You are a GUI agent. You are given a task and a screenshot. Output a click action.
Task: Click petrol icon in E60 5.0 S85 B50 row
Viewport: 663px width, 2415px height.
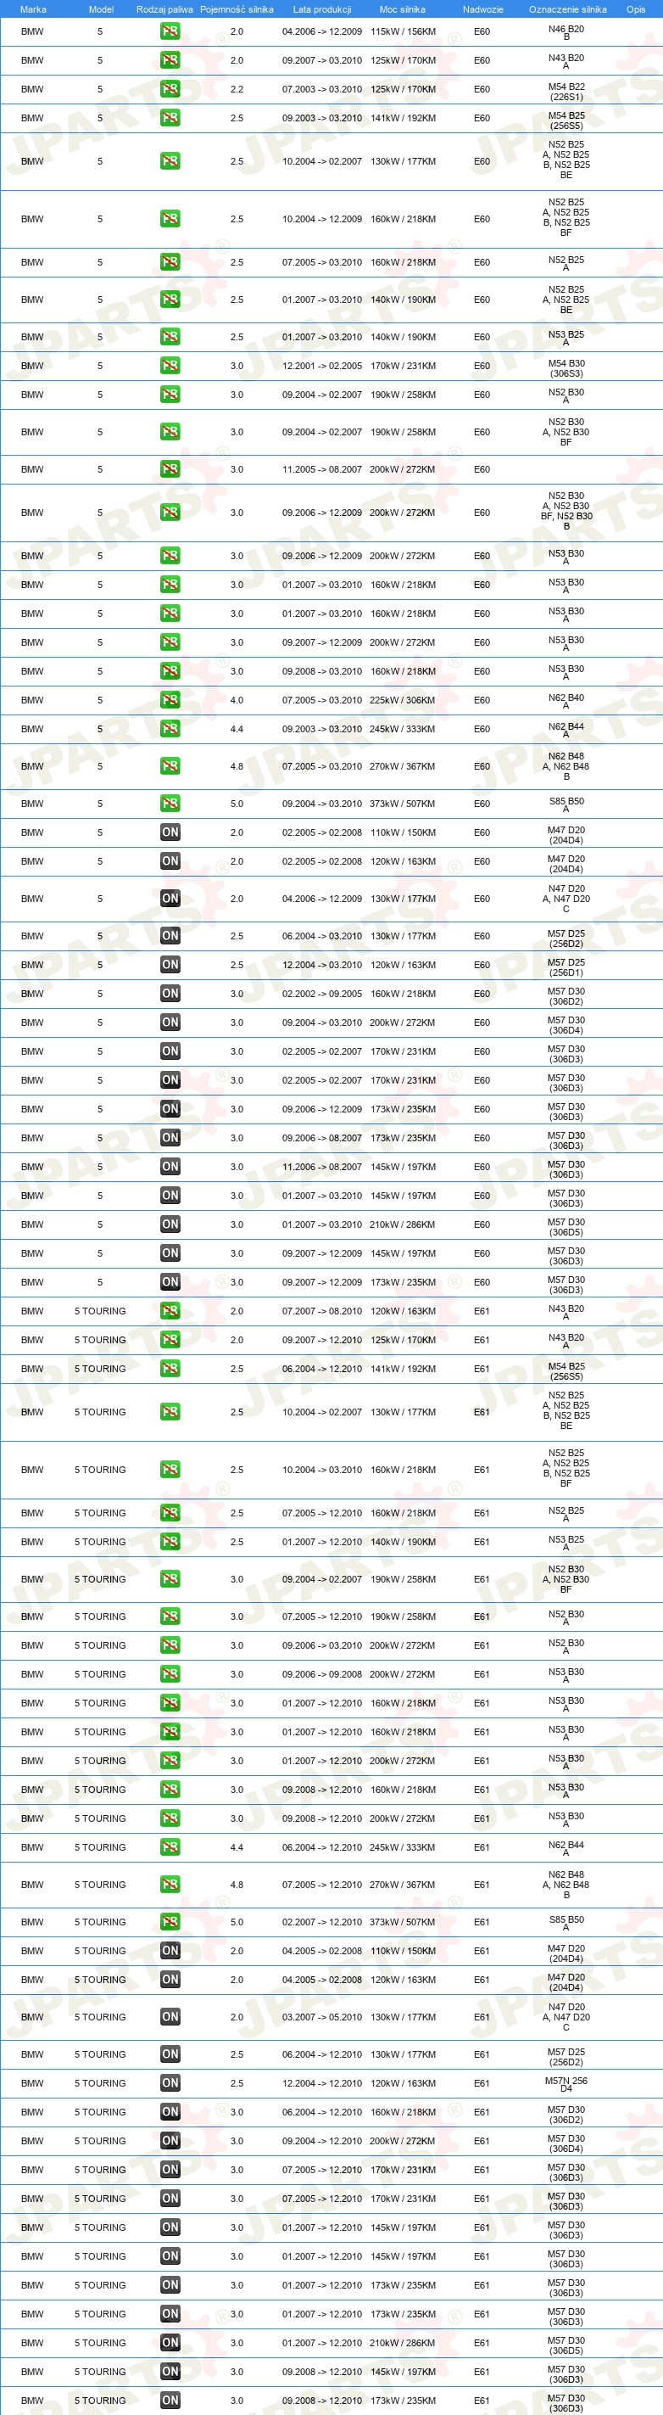click(170, 804)
